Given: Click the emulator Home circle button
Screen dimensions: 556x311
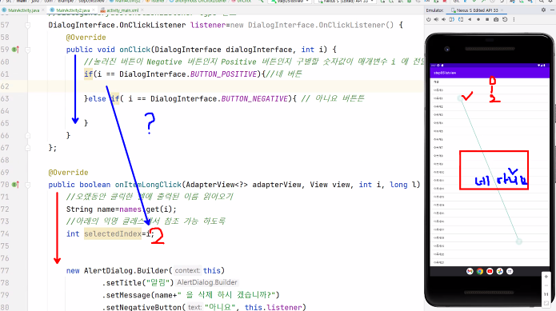Looking at the screenshot, I should [478, 19].
